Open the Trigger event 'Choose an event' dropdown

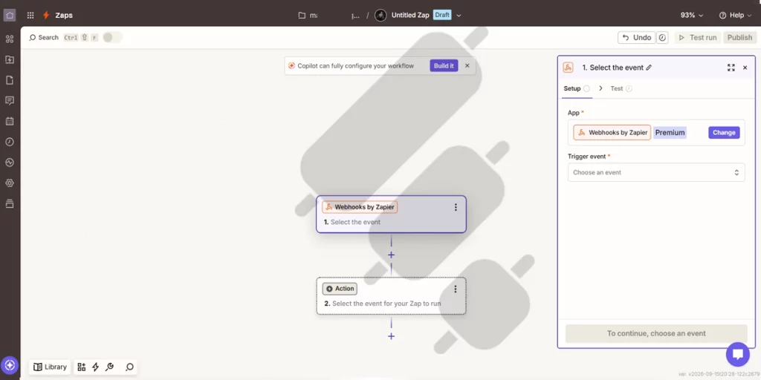coord(656,172)
